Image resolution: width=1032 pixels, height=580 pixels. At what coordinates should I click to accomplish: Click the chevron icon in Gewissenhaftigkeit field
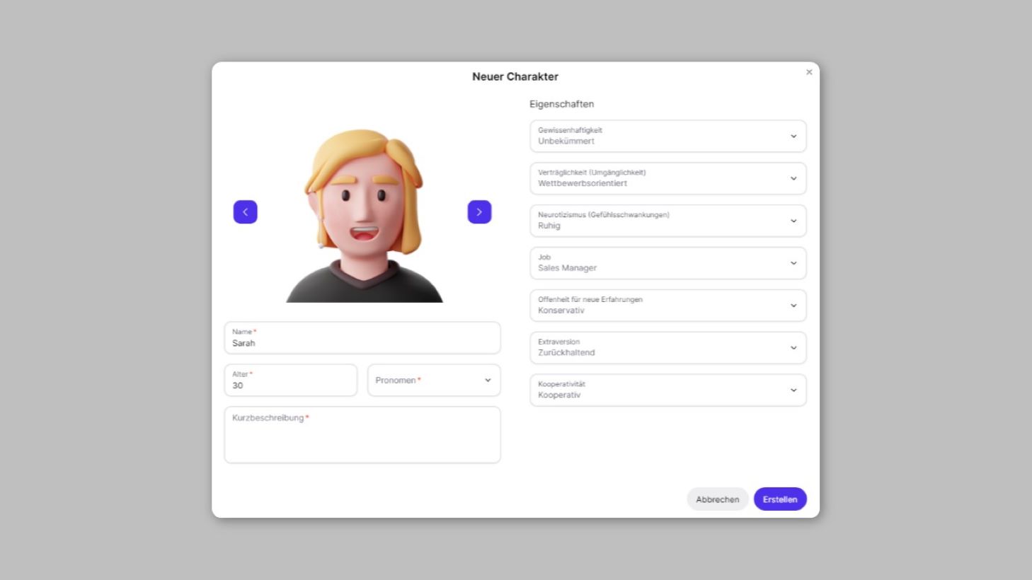pos(793,137)
